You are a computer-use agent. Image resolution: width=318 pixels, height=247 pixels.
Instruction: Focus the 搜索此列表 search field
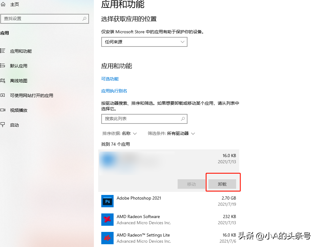pos(144,119)
